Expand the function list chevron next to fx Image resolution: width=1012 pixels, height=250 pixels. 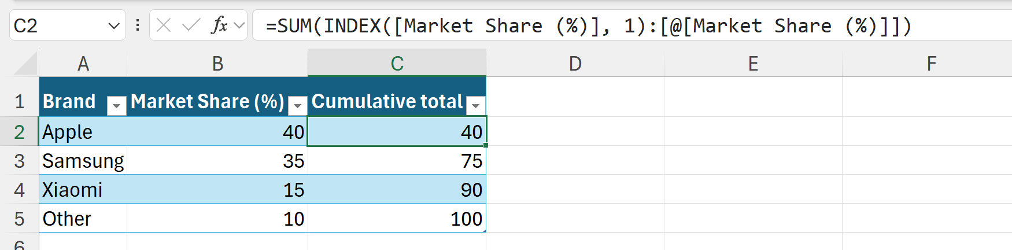tap(239, 25)
